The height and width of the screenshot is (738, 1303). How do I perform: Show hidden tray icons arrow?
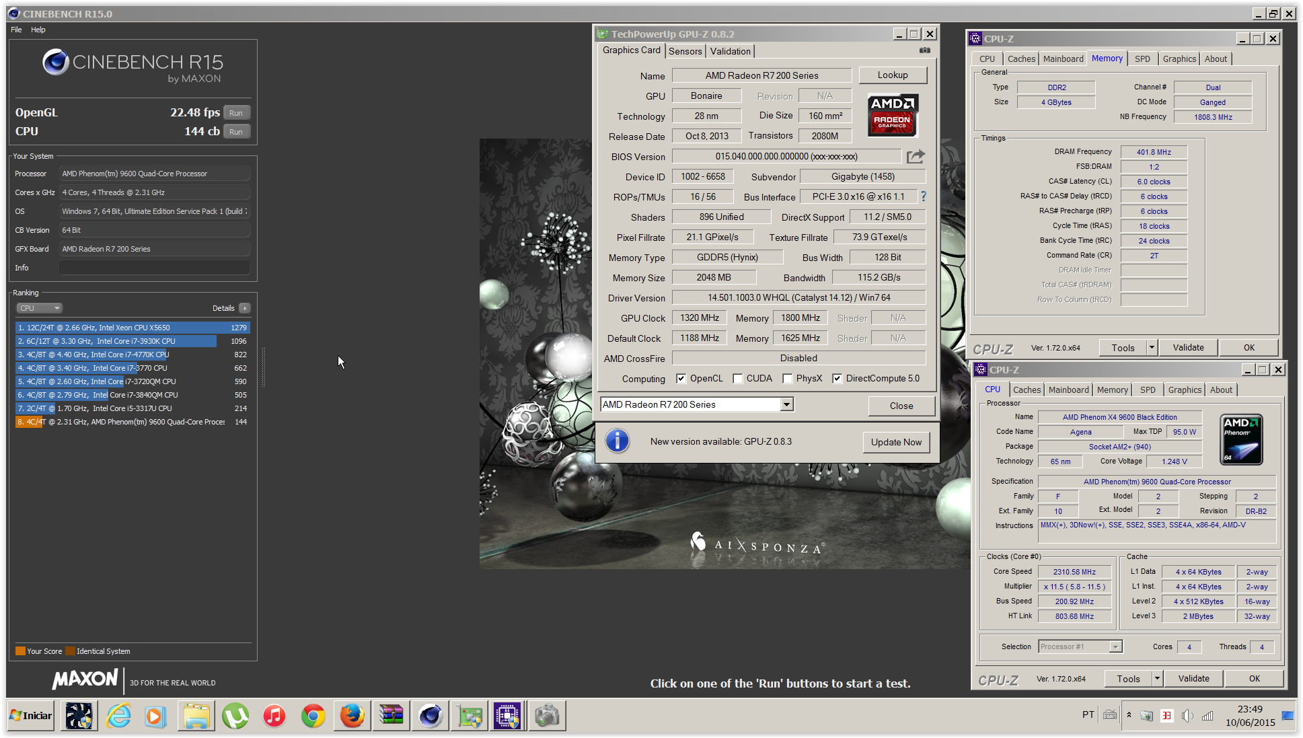(1129, 715)
